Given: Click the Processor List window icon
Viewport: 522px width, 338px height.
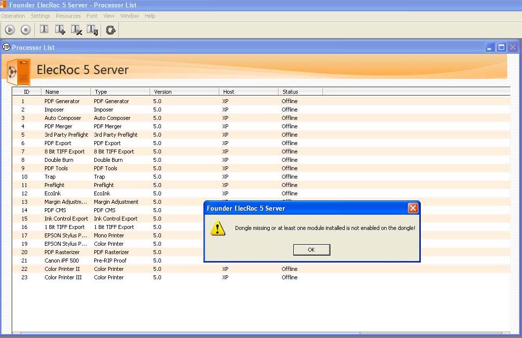Looking at the screenshot, I should click(x=6, y=47).
